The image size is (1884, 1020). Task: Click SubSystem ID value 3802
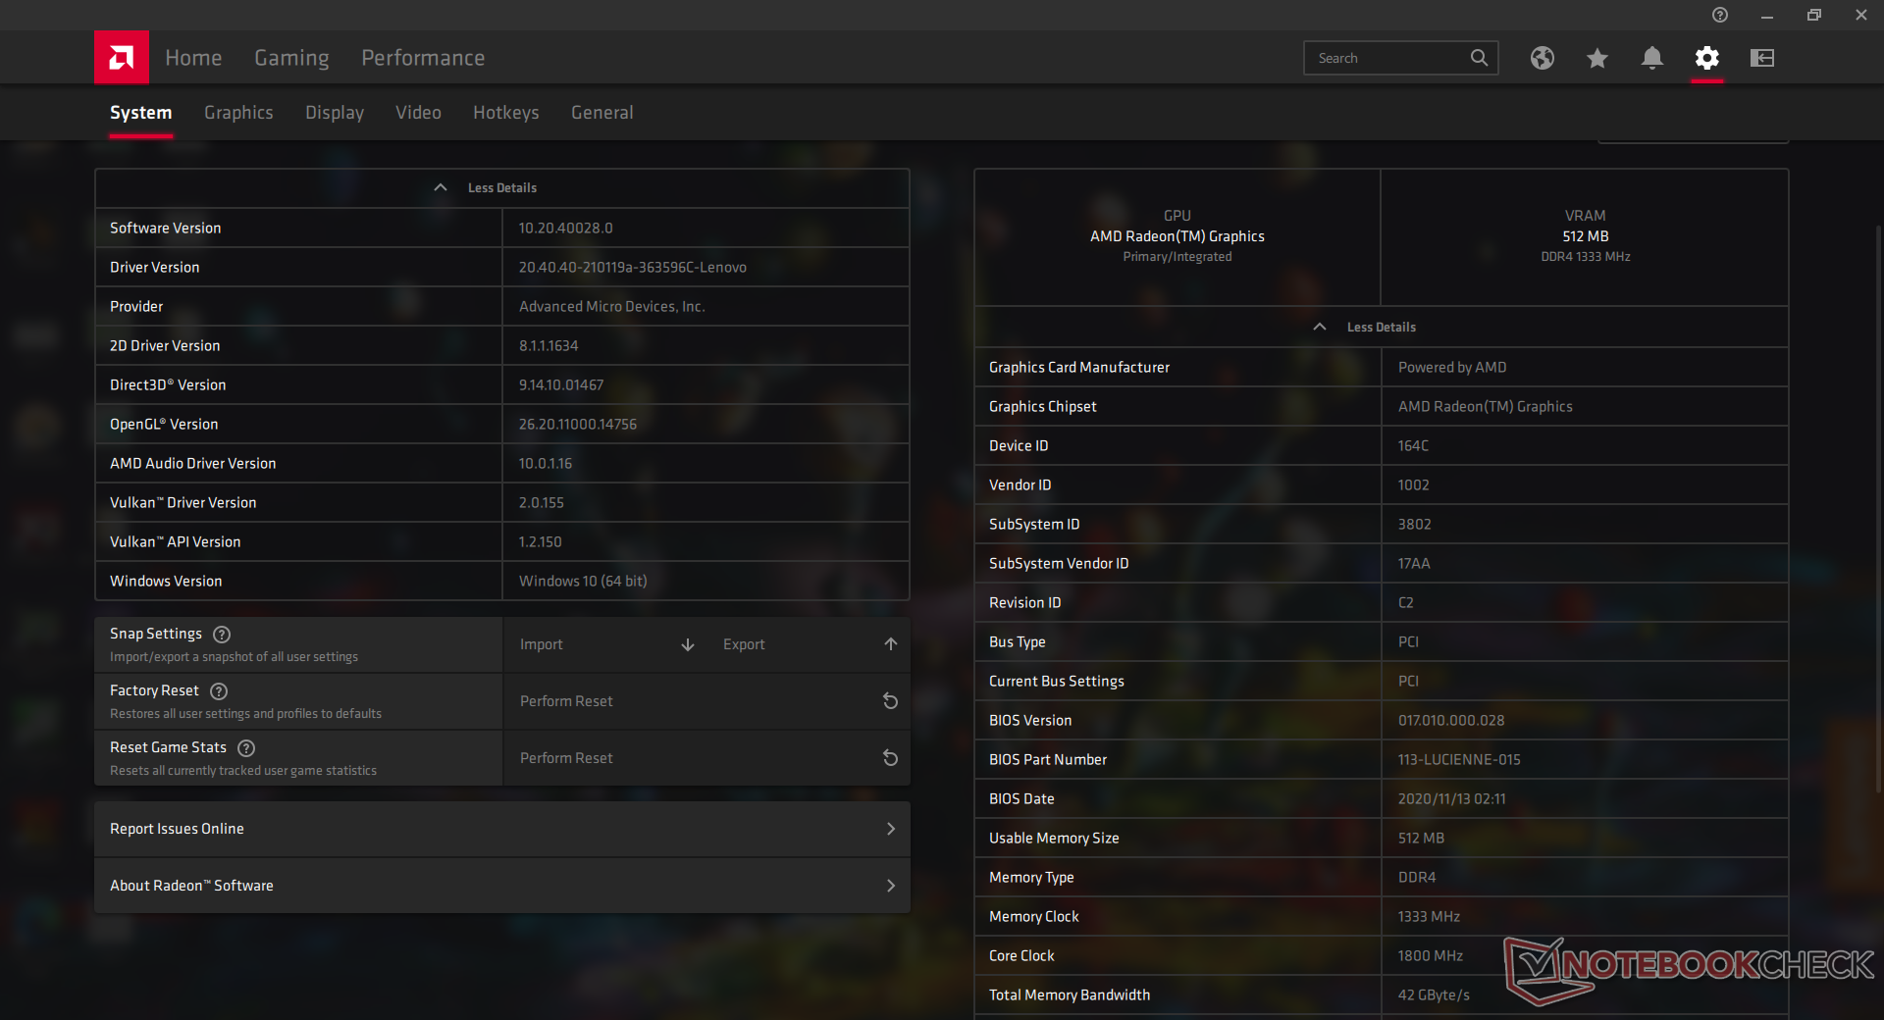click(1414, 524)
